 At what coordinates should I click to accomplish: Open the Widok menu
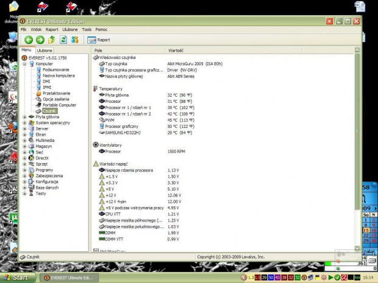click(x=36, y=29)
